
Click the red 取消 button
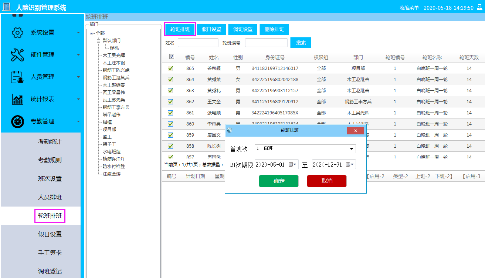[327, 181]
